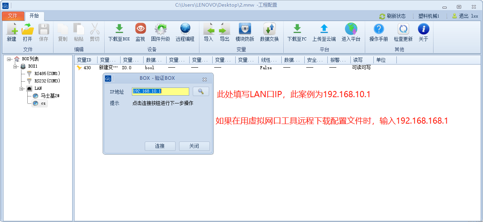The width and height of the screenshot is (483, 222).
Task: Click the 报警... column header
Action: pyautogui.click(x=339, y=60)
